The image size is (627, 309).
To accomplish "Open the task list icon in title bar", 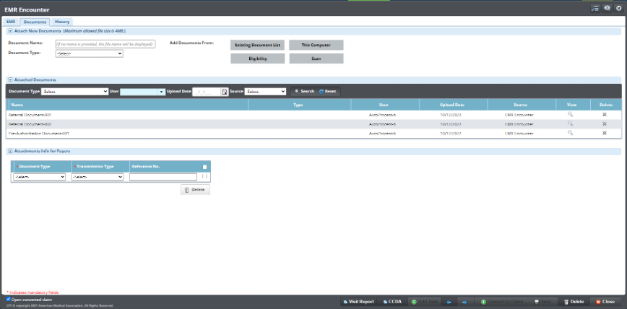I will [x=594, y=7].
